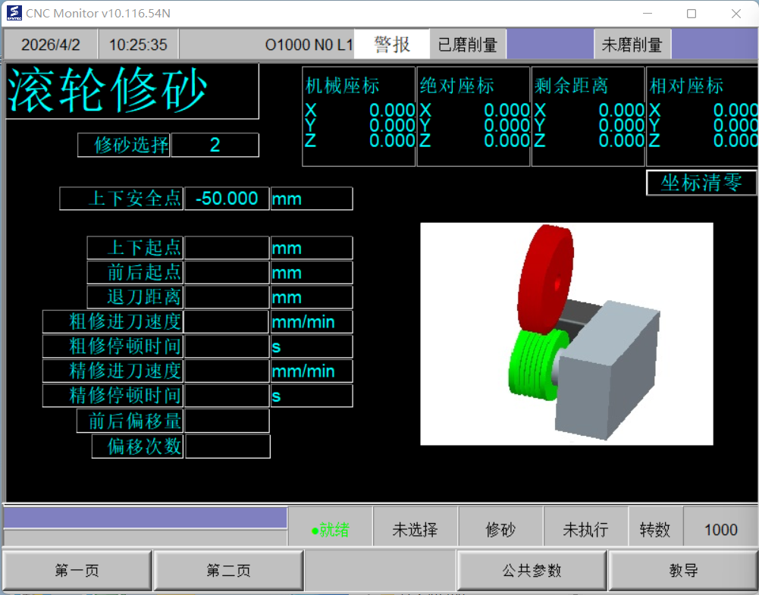The image size is (759, 595).
Task: Click the wheel dressing 3D illustration
Action: point(566,334)
